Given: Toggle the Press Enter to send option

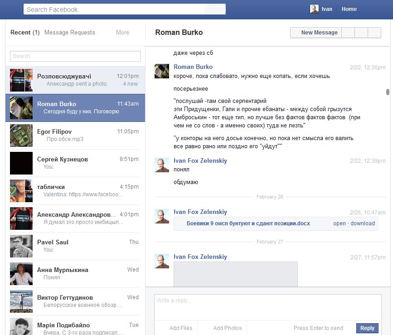Looking at the screenshot, I should coord(318,328).
